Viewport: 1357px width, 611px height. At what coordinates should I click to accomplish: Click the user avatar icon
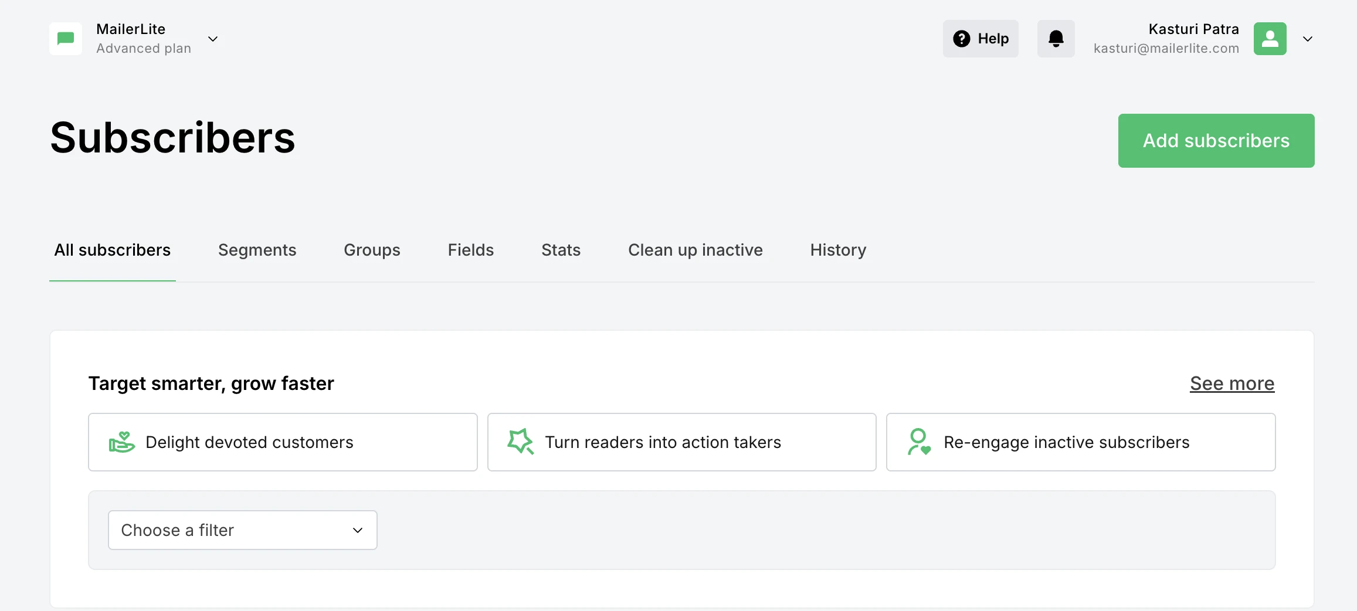click(1270, 38)
